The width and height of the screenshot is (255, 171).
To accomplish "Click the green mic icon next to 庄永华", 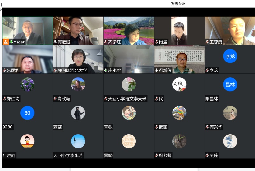I will pos(106,70).
